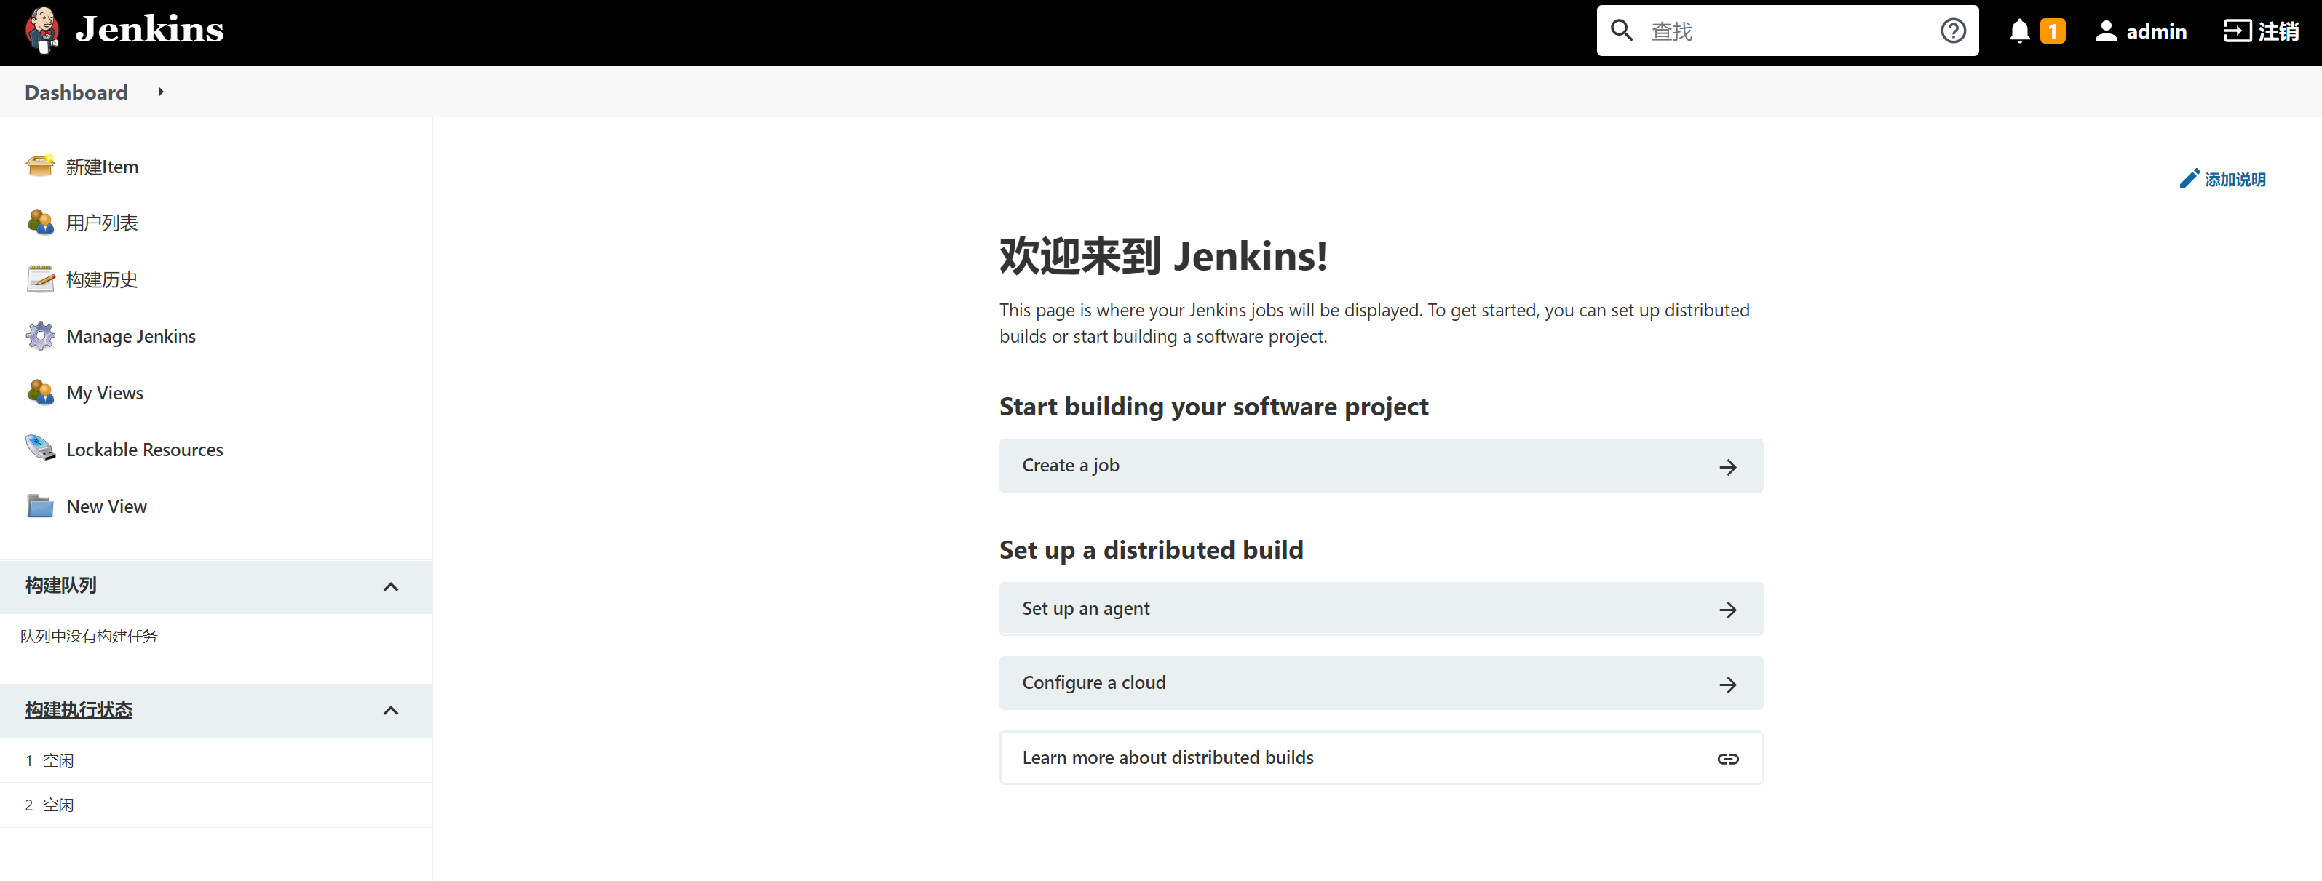
Task: Open notifications via the bell icon
Action: point(2019,31)
